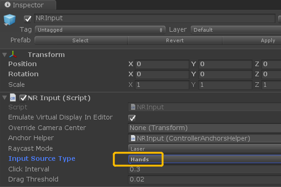Switch to the Inspector tab
This screenshot has height=187, width=281.
tap(28, 6)
